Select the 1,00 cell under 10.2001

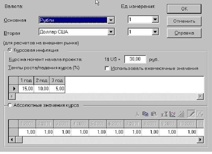pyautogui.click(x=187, y=132)
